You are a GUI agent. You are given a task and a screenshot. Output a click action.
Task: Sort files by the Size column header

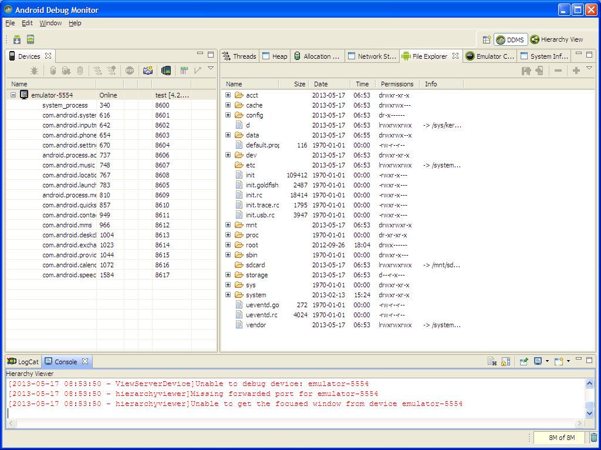click(295, 83)
